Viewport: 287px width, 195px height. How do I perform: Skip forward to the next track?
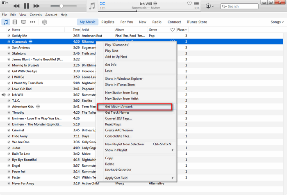[36, 6]
